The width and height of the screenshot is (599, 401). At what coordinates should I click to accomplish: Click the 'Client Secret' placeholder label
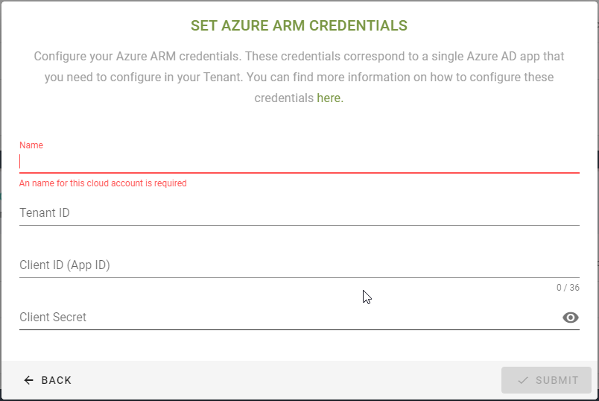(x=53, y=318)
